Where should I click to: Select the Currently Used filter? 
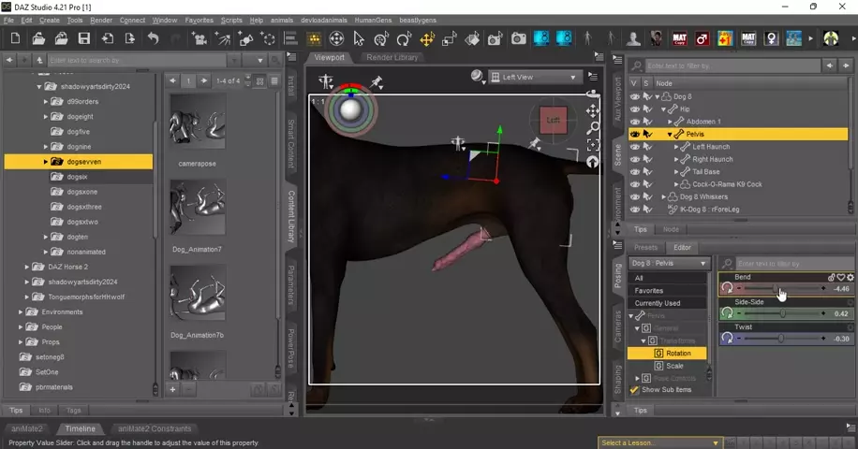(658, 303)
